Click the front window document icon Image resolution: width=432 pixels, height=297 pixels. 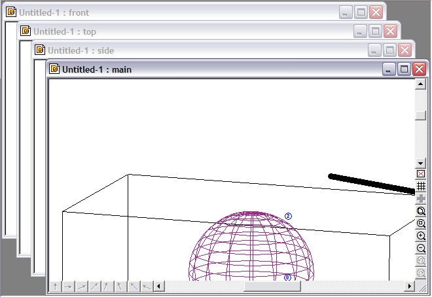coord(11,12)
